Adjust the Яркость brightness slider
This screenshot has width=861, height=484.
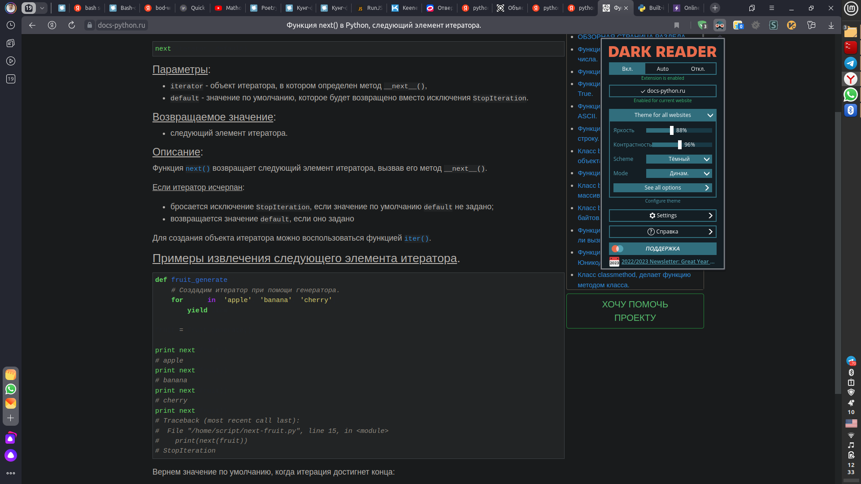click(671, 130)
